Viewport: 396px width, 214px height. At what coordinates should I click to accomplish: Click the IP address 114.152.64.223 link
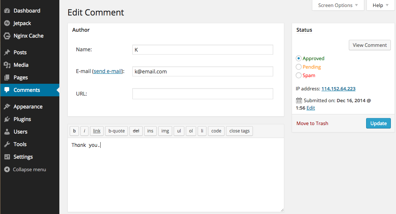(338, 89)
